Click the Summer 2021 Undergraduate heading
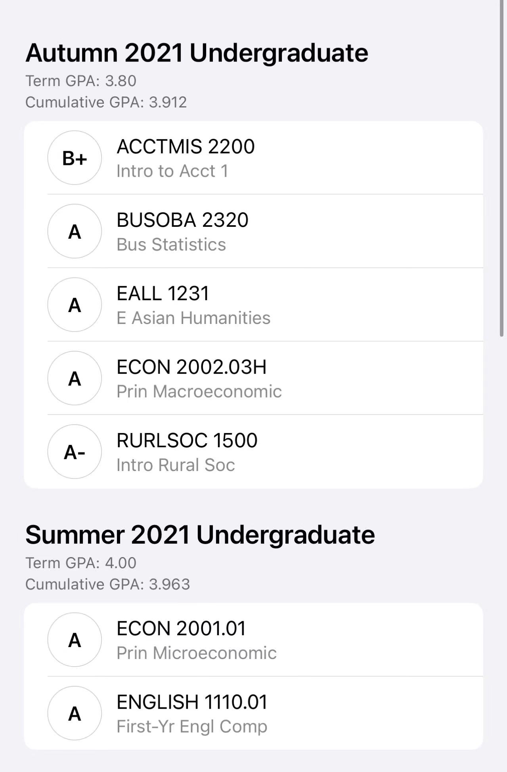 pos(200,535)
